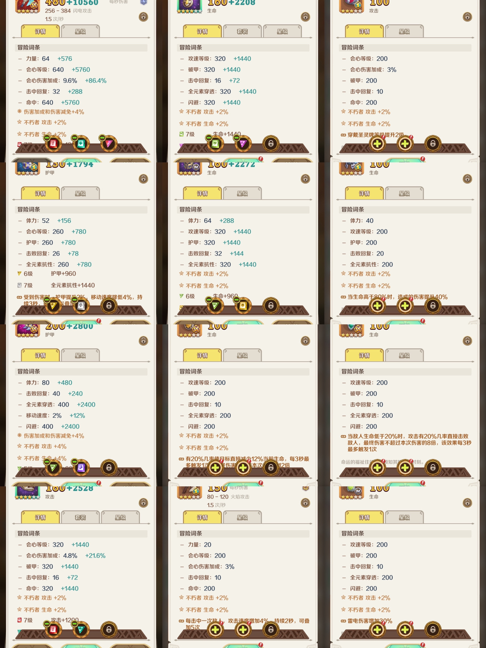486x648 pixels.
Task: Add gem to right empty slot, 当生命高于80% panel
Action: 405,306
